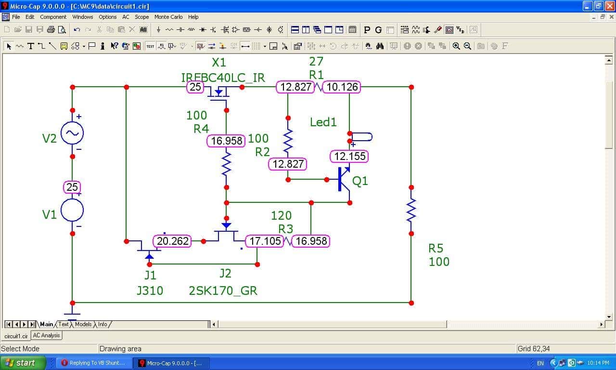Image resolution: width=616 pixels, height=370 pixels.
Task: Click the Windows Start button
Action: 23,363
